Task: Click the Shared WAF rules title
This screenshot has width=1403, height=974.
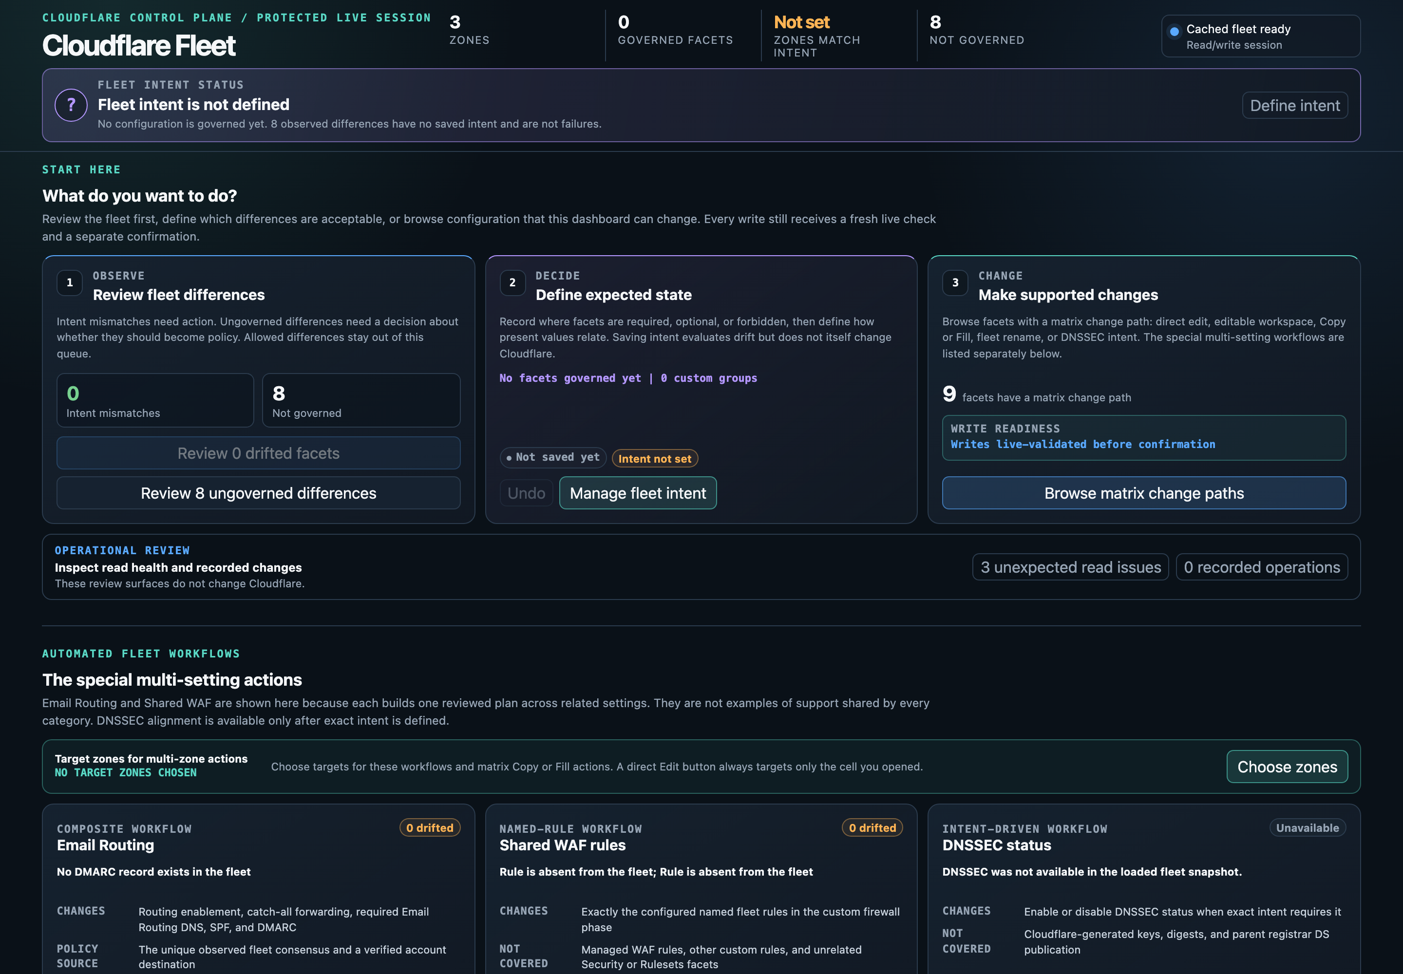Action: (x=562, y=845)
